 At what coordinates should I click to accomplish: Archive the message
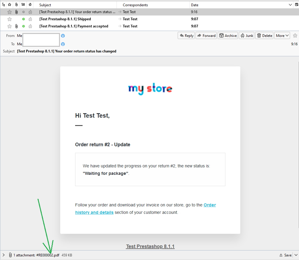point(228,36)
